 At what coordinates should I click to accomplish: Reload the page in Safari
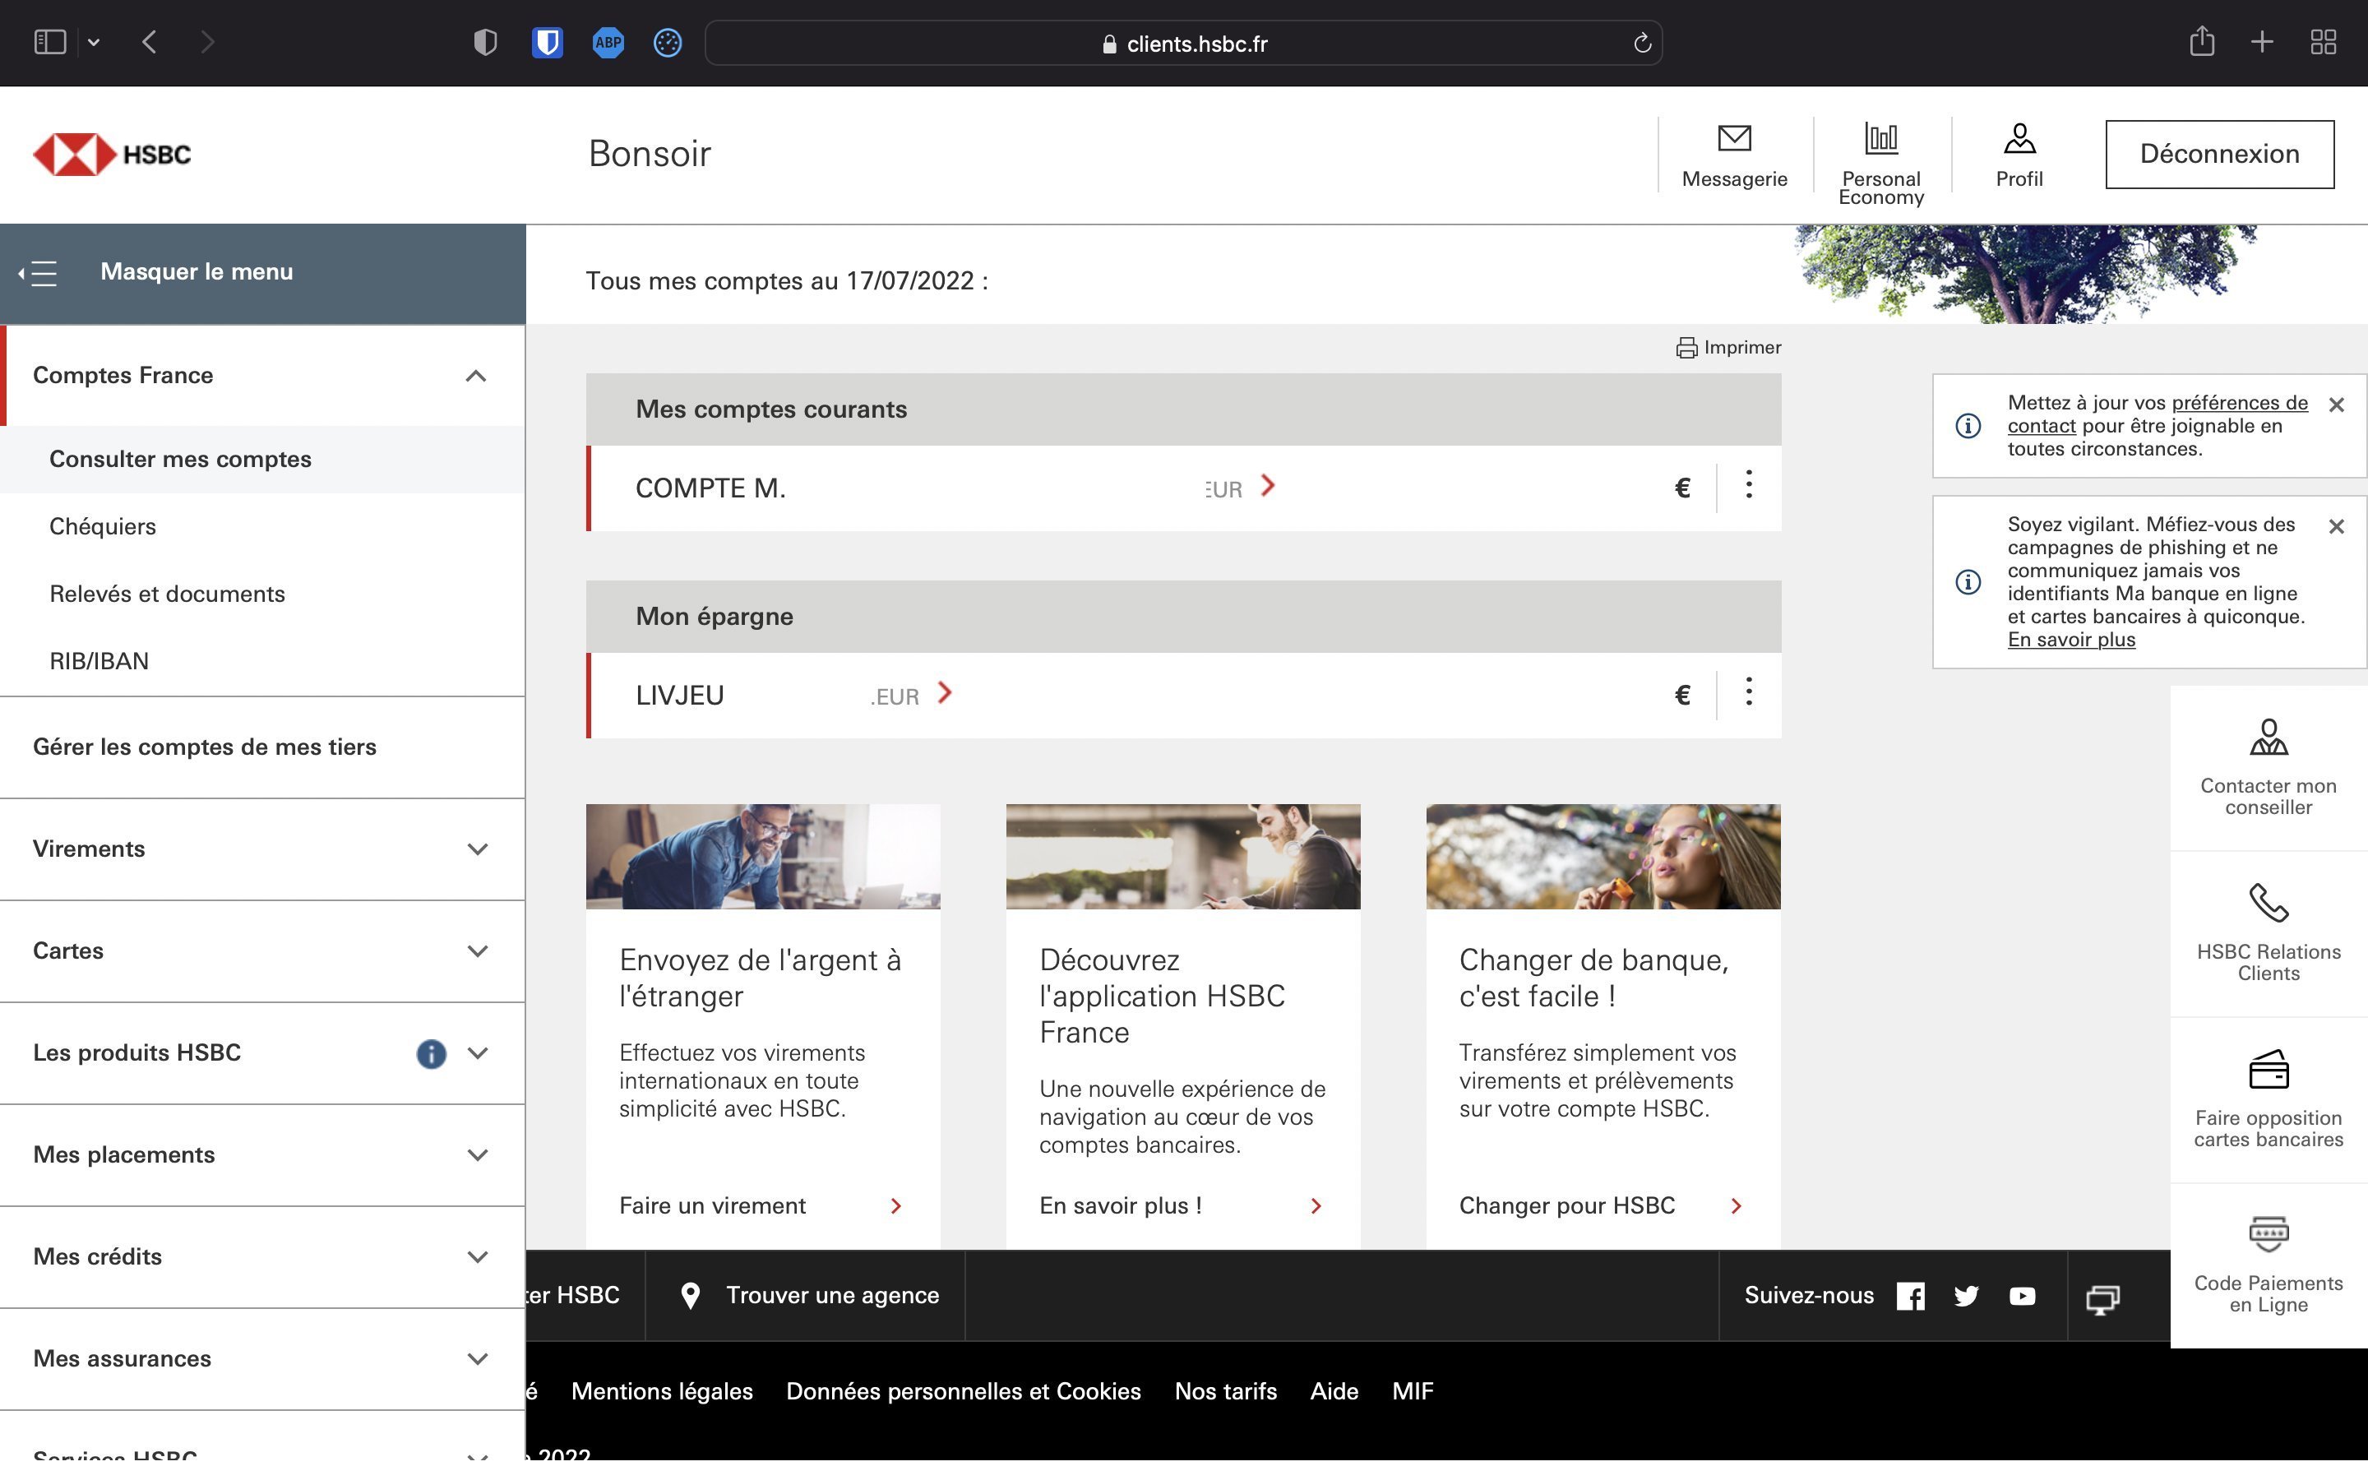1642,43
